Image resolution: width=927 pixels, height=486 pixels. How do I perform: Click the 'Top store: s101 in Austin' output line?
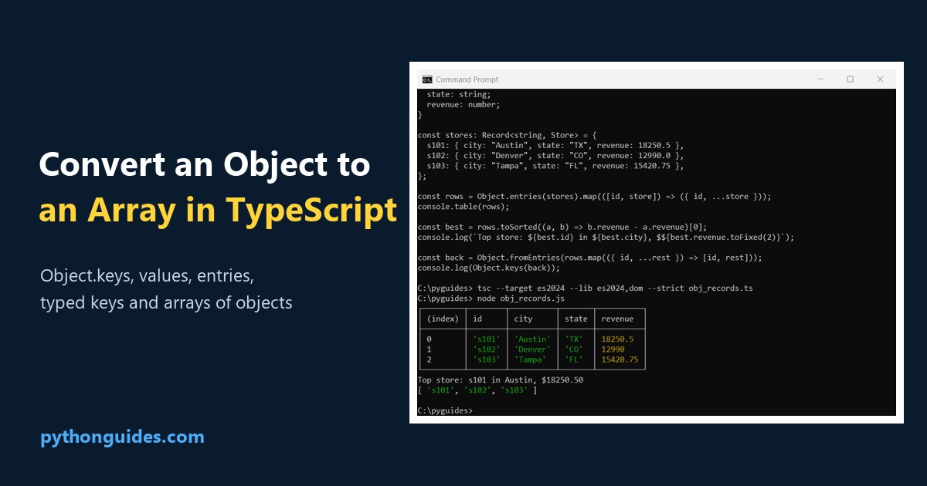click(501, 380)
